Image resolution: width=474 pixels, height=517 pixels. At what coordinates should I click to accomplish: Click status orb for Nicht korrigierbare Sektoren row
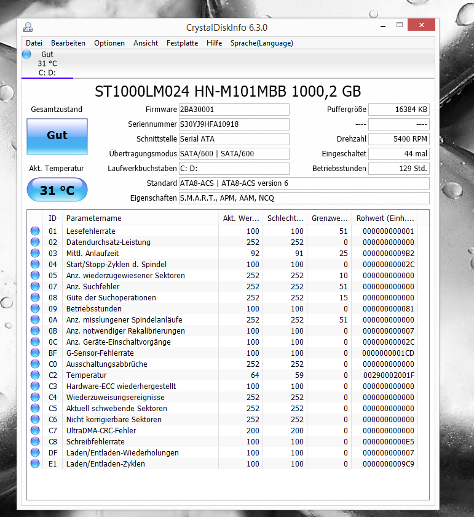coord(35,419)
